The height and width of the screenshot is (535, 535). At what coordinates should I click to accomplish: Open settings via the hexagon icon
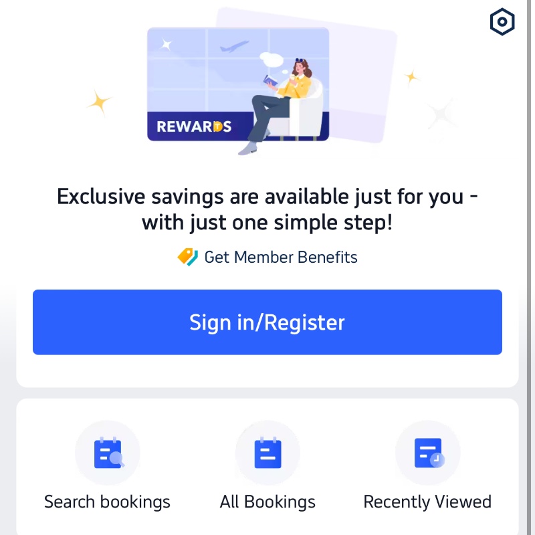pos(502,22)
